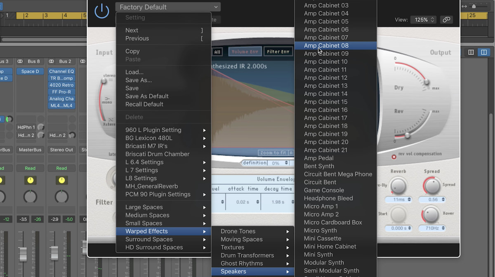
Task: Open the View 125% size dropdown
Action: [x=424, y=19]
